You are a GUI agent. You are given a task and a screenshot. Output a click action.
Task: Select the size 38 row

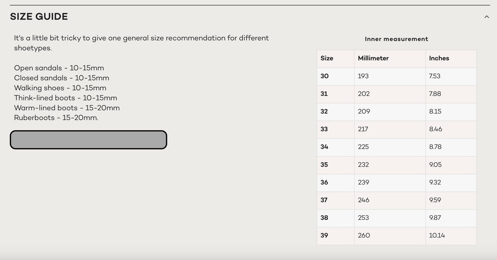(x=397, y=218)
